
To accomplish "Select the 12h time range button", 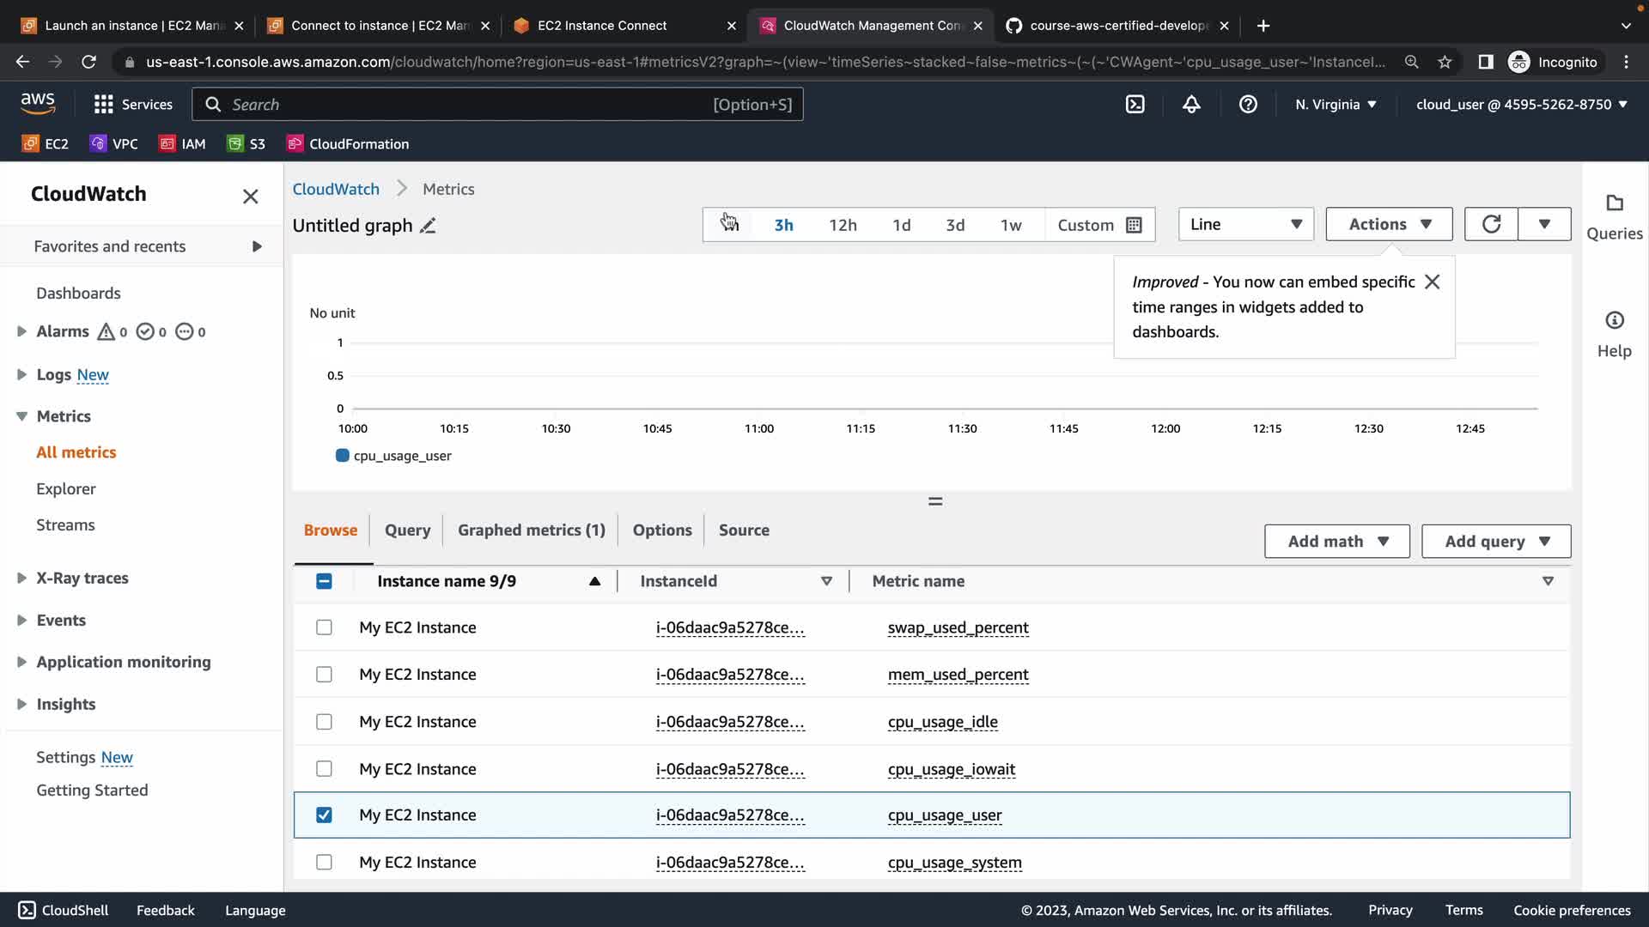I will pyautogui.click(x=843, y=225).
